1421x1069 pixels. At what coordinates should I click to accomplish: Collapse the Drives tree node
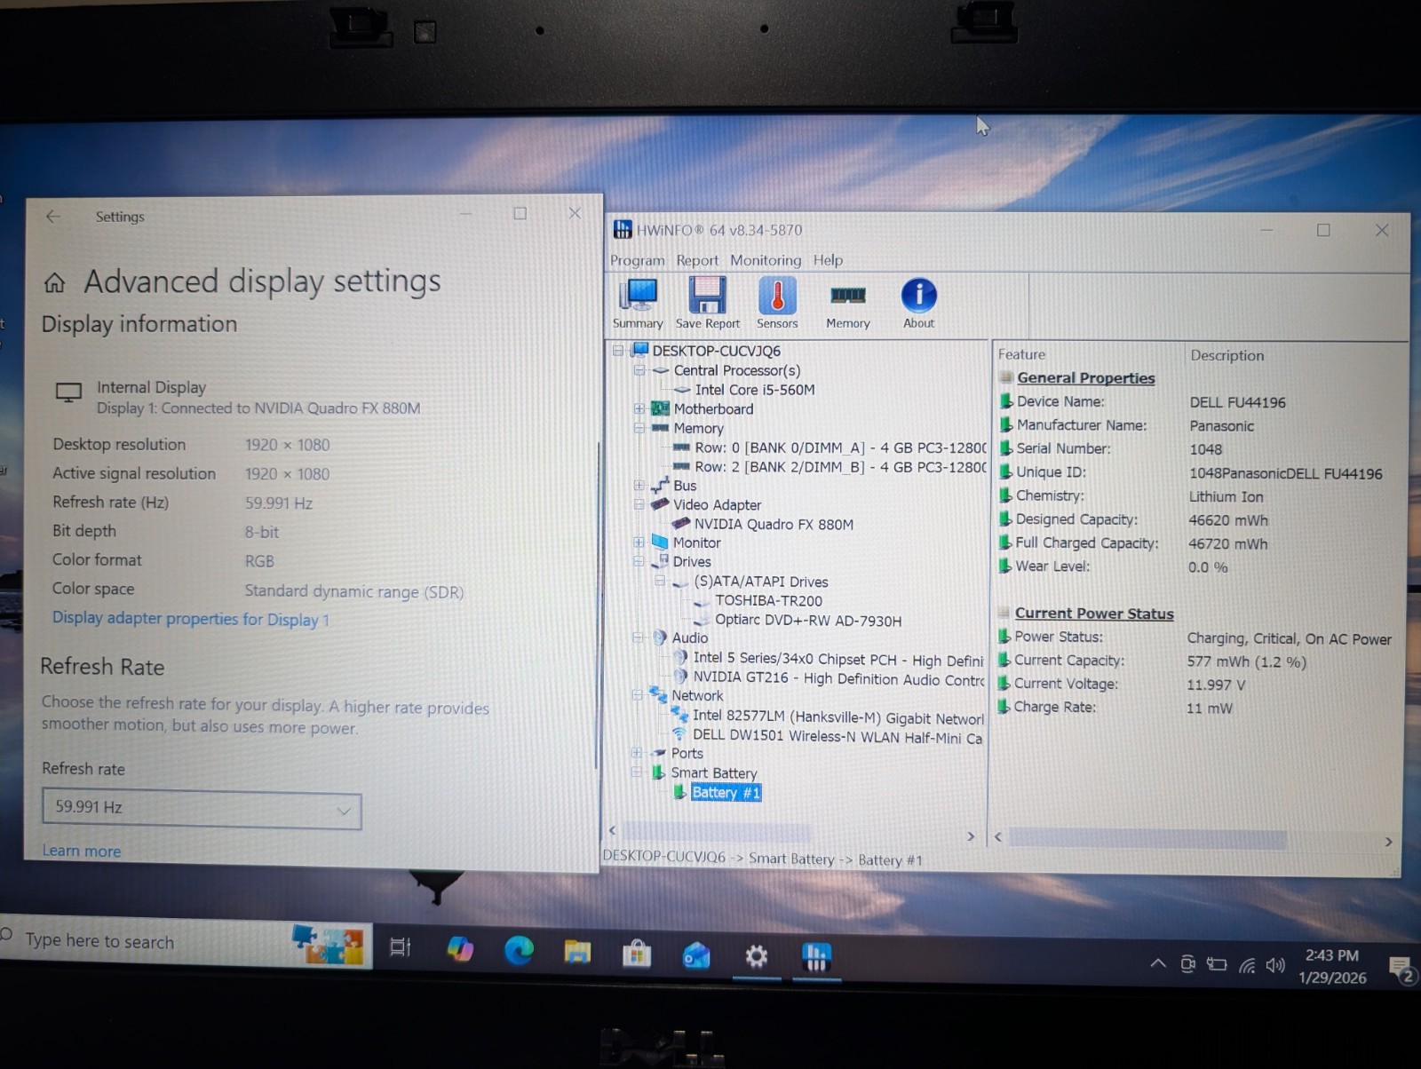[639, 561]
